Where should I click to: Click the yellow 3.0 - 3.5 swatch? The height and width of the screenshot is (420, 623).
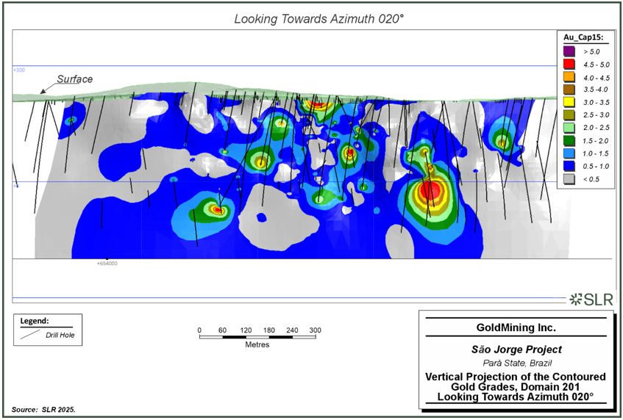pos(569,102)
